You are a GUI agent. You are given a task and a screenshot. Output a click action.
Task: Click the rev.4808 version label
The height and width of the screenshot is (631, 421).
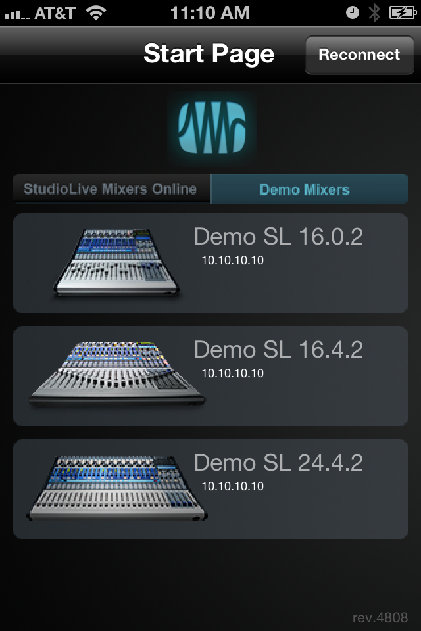pyautogui.click(x=380, y=618)
